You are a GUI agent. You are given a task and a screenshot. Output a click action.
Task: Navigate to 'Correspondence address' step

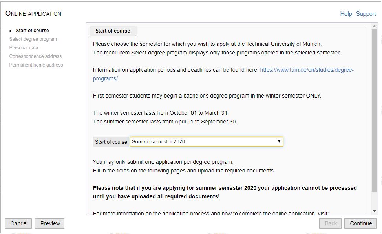[35, 56]
